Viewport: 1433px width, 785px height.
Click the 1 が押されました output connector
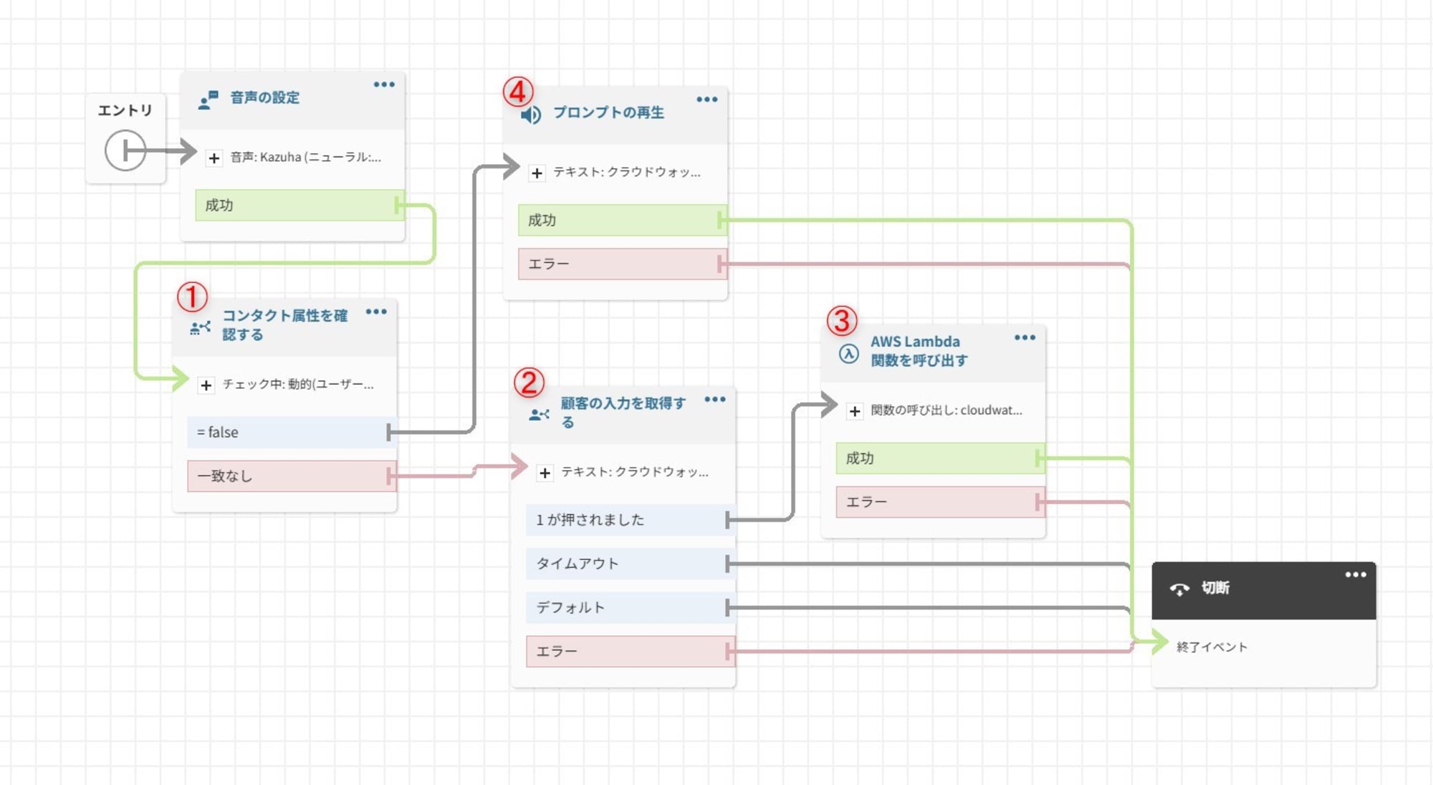(x=729, y=521)
